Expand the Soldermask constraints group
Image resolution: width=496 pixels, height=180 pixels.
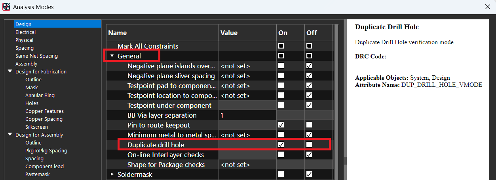112,174
